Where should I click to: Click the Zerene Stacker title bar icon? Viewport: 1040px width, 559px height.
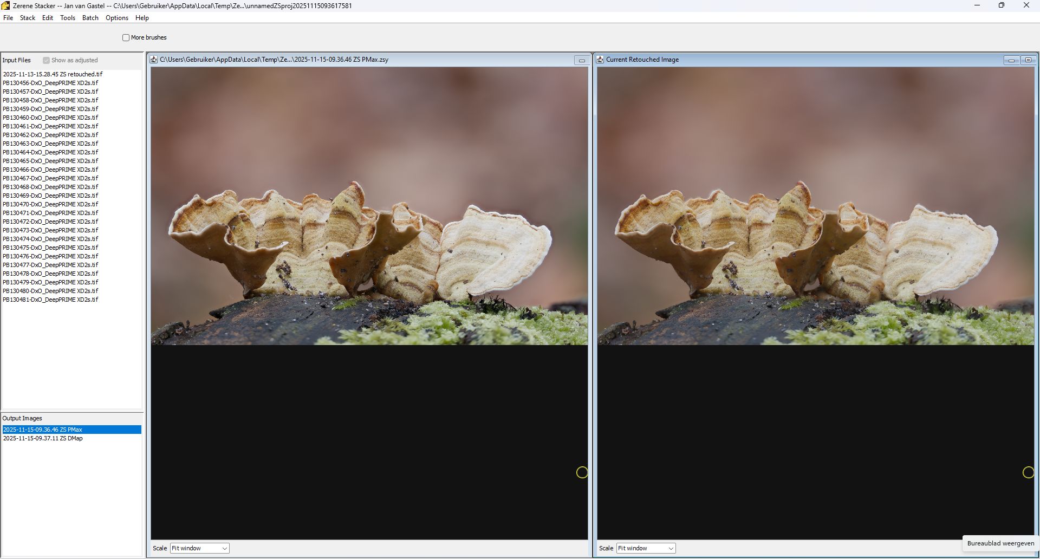(x=5, y=5)
